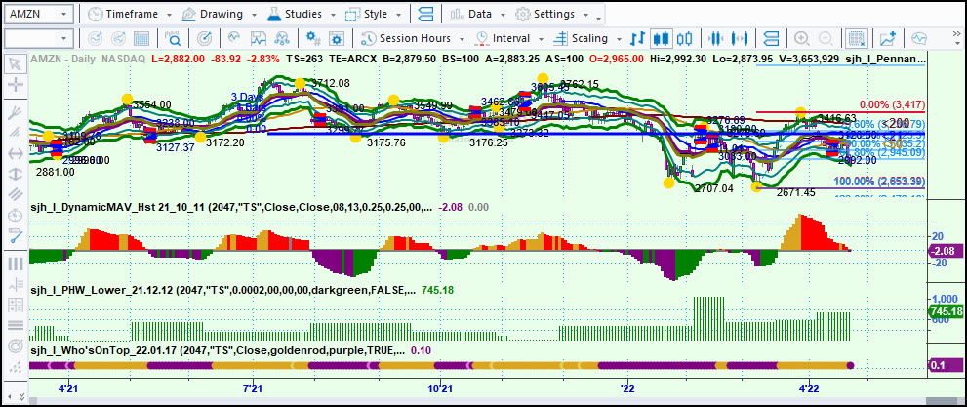Switch chart to OHLC bar style
The height and width of the screenshot is (407, 967).
pos(637,38)
